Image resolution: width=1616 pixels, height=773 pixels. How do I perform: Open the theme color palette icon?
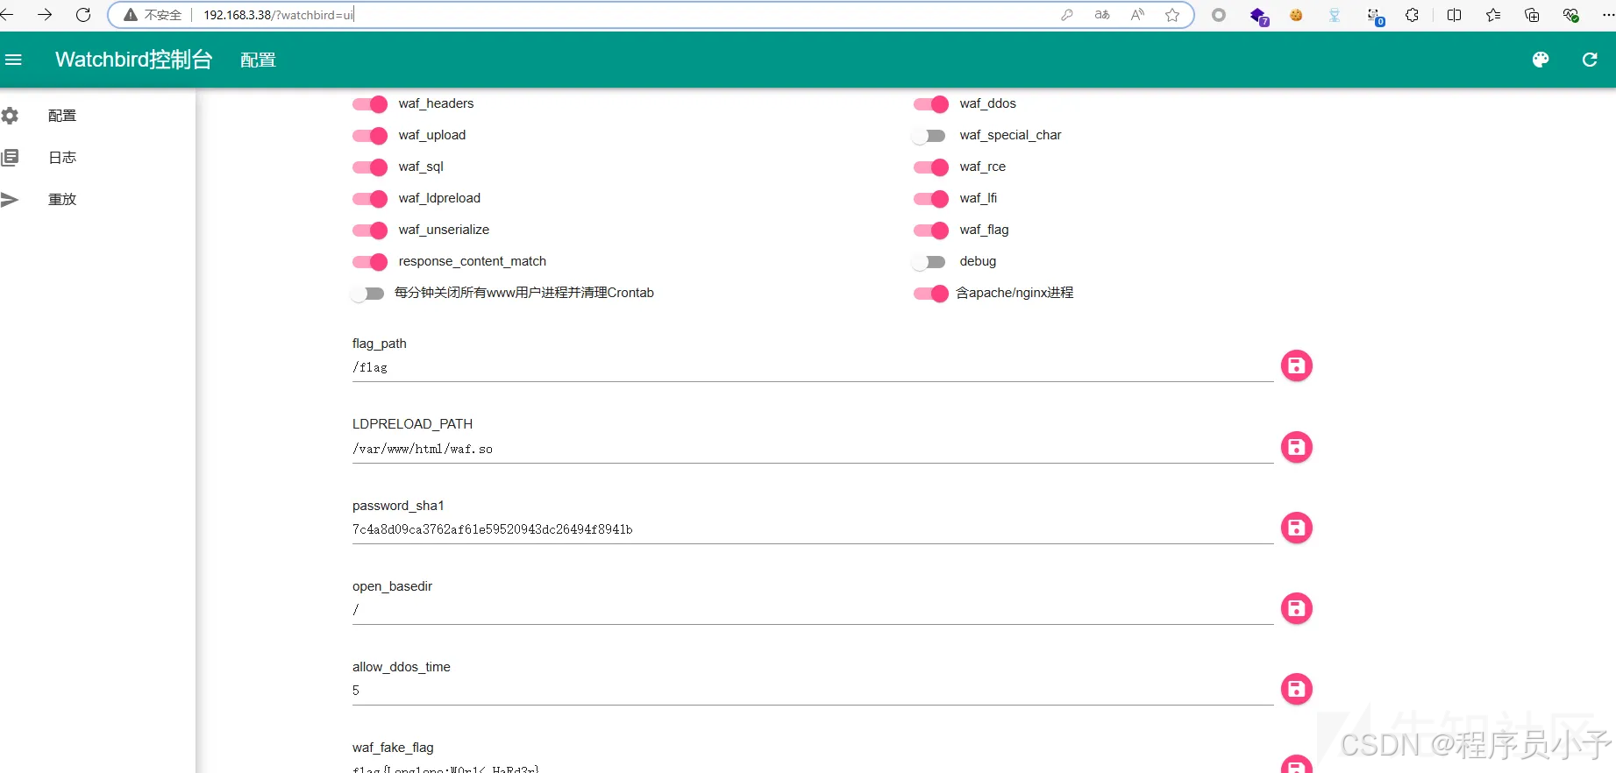tap(1541, 60)
